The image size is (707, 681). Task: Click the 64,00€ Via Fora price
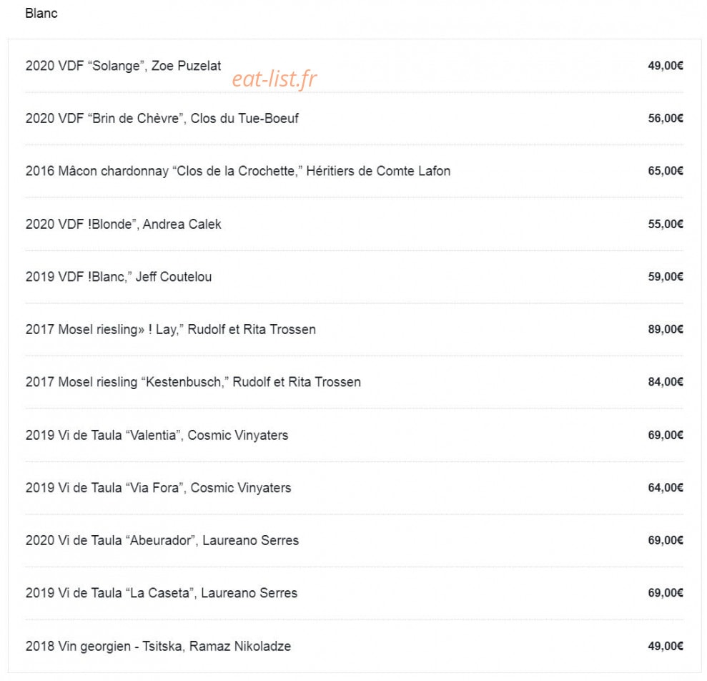tap(666, 488)
